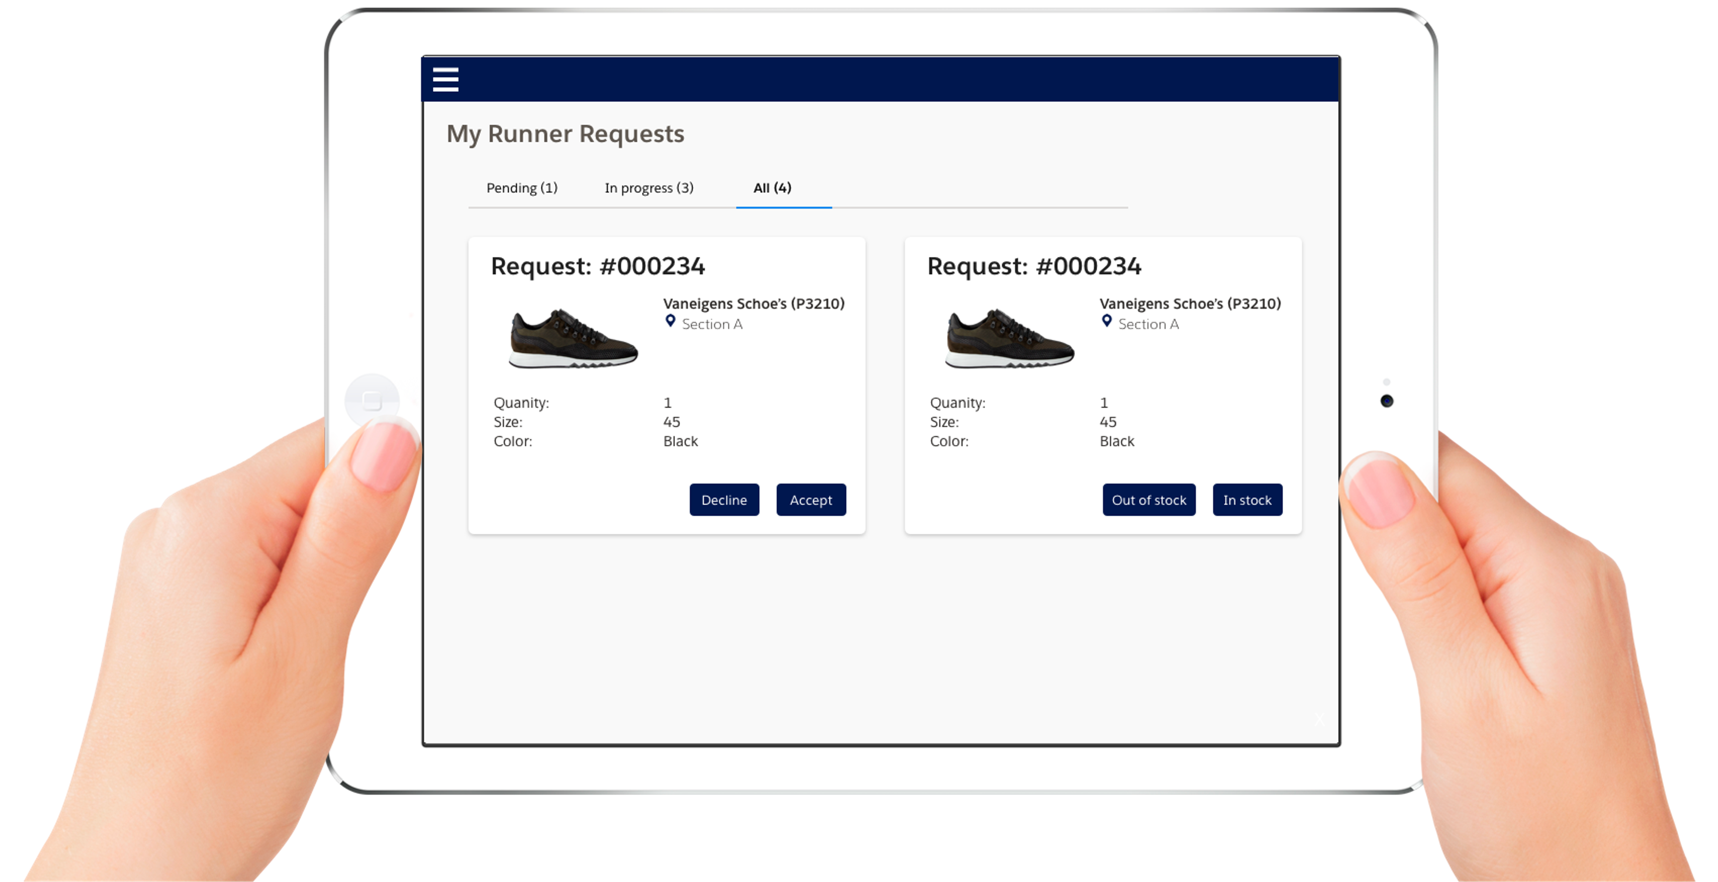This screenshot has height=882, width=1718.
Task: Switch to the Pending (1) tab
Action: tap(522, 188)
